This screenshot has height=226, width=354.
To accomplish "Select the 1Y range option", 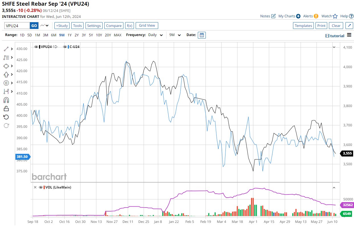I will [70, 35].
